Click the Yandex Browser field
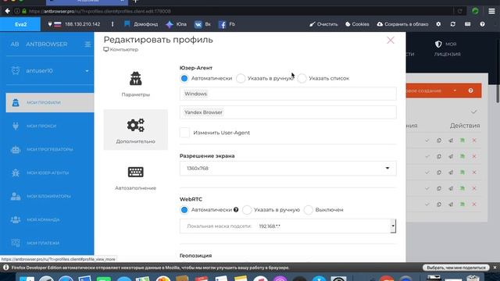Screen dimensions: 500x281 click(288, 112)
